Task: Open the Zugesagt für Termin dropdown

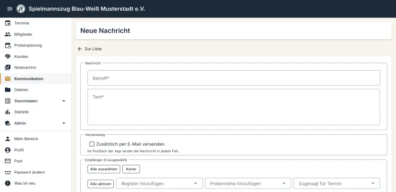Action: (x=337, y=184)
